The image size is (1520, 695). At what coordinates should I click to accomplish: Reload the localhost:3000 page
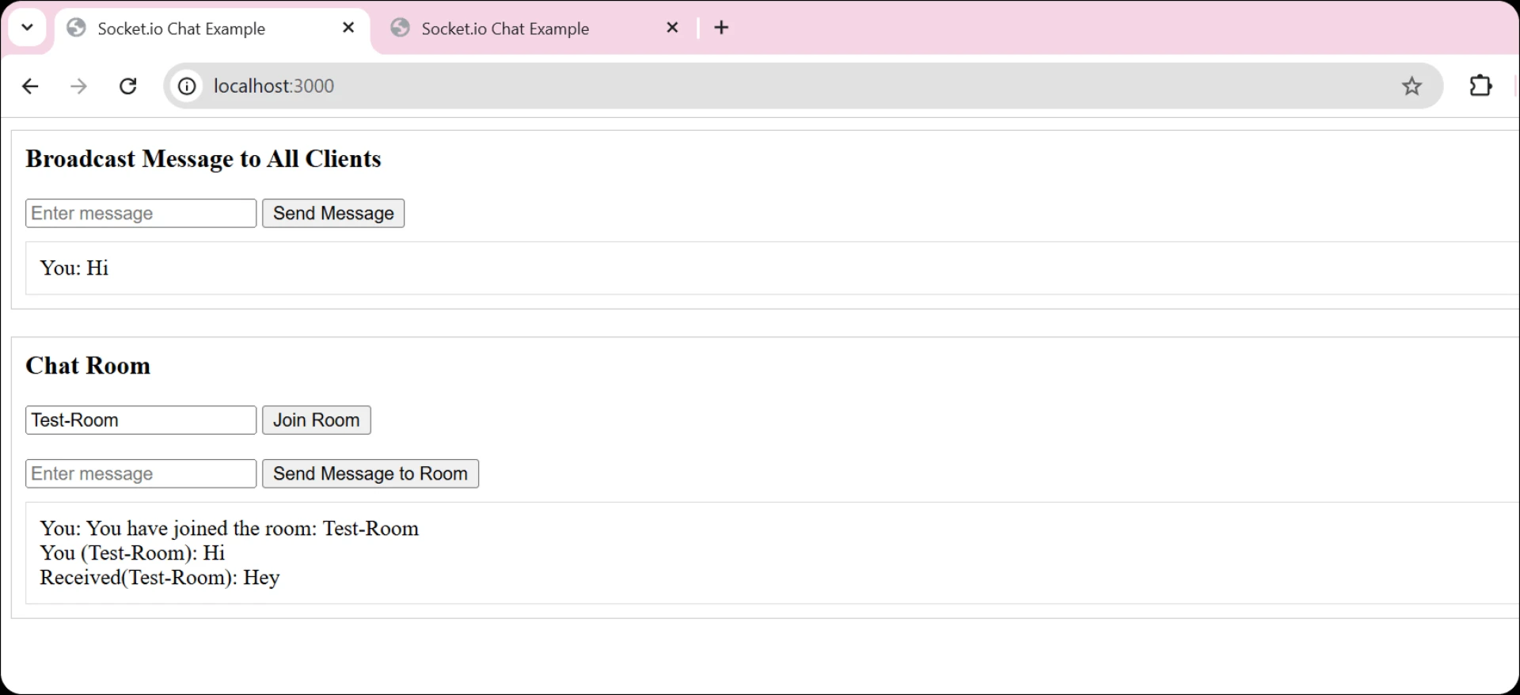point(127,86)
